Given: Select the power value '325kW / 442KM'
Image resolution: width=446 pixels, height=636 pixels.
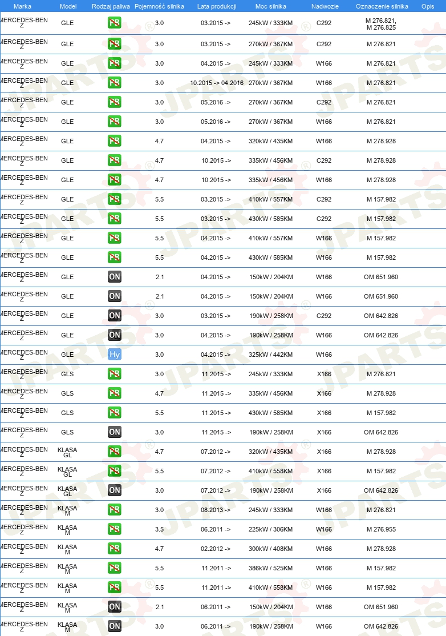Looking at the screenshot, I should (x=270, y=355).
